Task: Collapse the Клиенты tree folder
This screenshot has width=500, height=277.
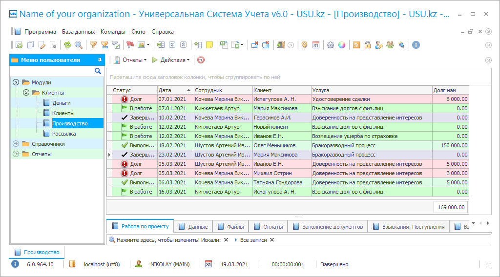Action: click(26, 92)
